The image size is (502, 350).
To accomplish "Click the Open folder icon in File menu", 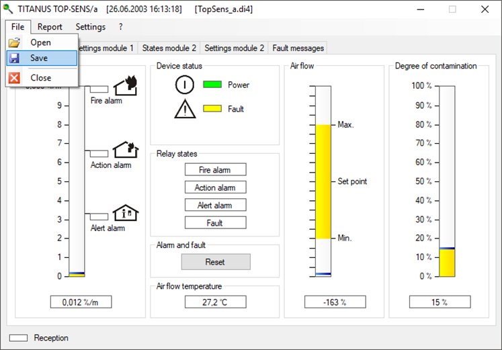I will tap(14, 42).
